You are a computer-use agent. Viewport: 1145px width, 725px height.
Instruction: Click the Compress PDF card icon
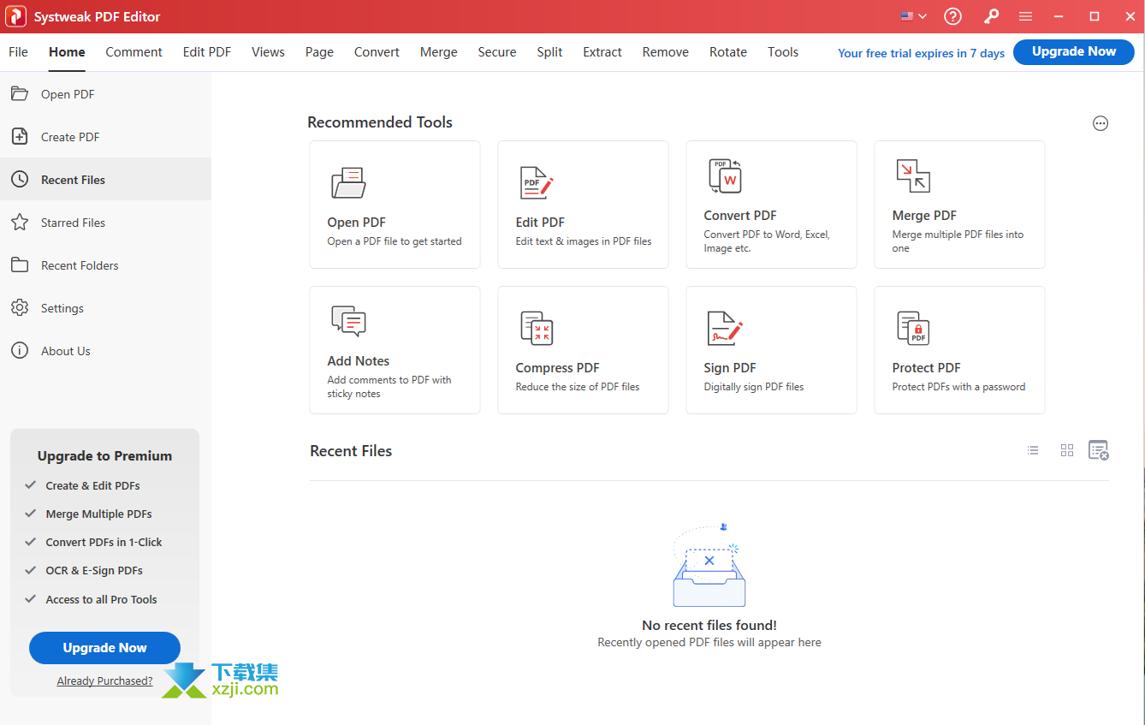(537, 328)
